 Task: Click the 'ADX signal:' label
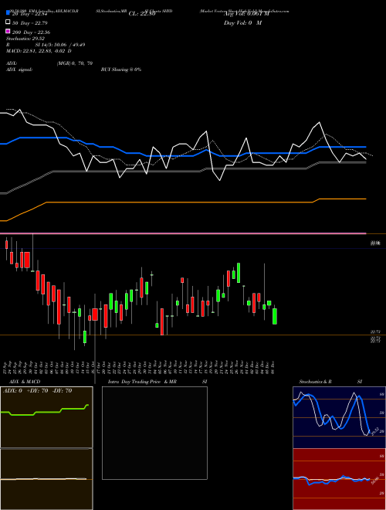19,70
